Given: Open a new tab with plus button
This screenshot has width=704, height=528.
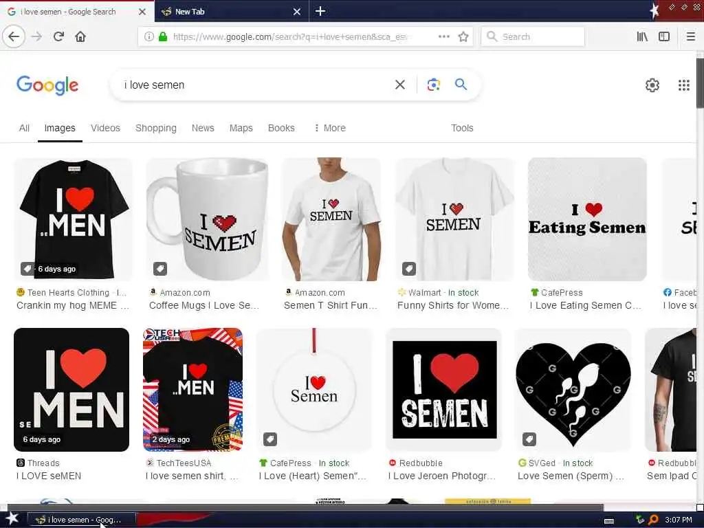Looking at the screenshot, I should coord(320,11).
